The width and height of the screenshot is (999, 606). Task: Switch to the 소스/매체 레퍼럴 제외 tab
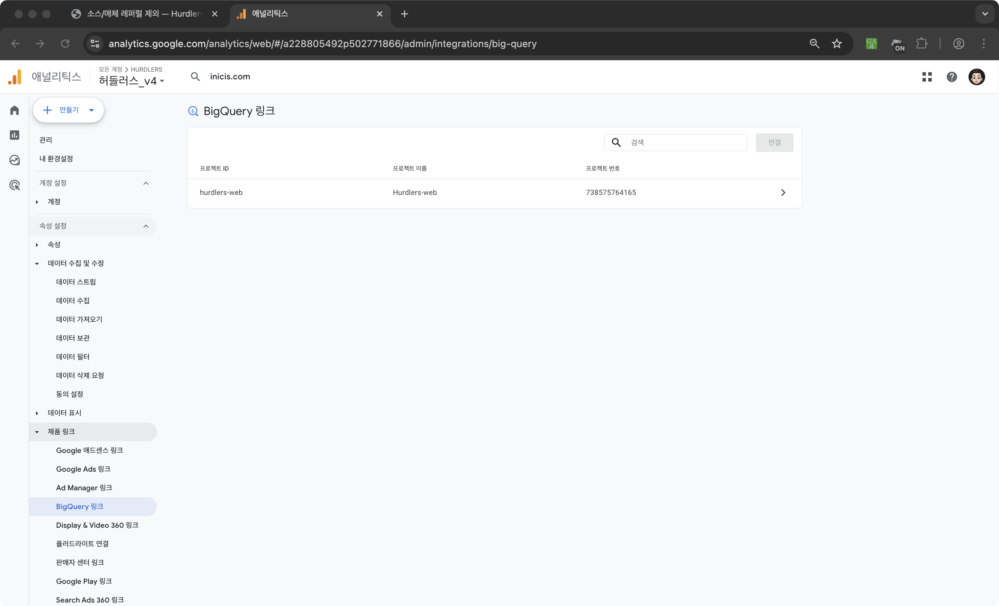144,14
